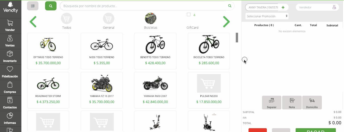Go to next categories with the right chevron
The image size is (344, 132).
(x=226, y=22)
